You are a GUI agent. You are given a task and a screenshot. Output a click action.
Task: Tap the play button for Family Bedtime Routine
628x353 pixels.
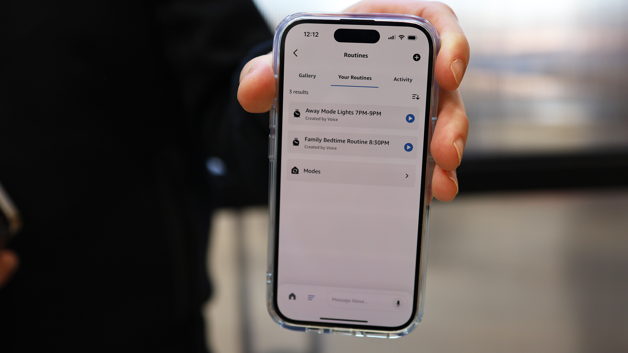(x=409, y=147)
